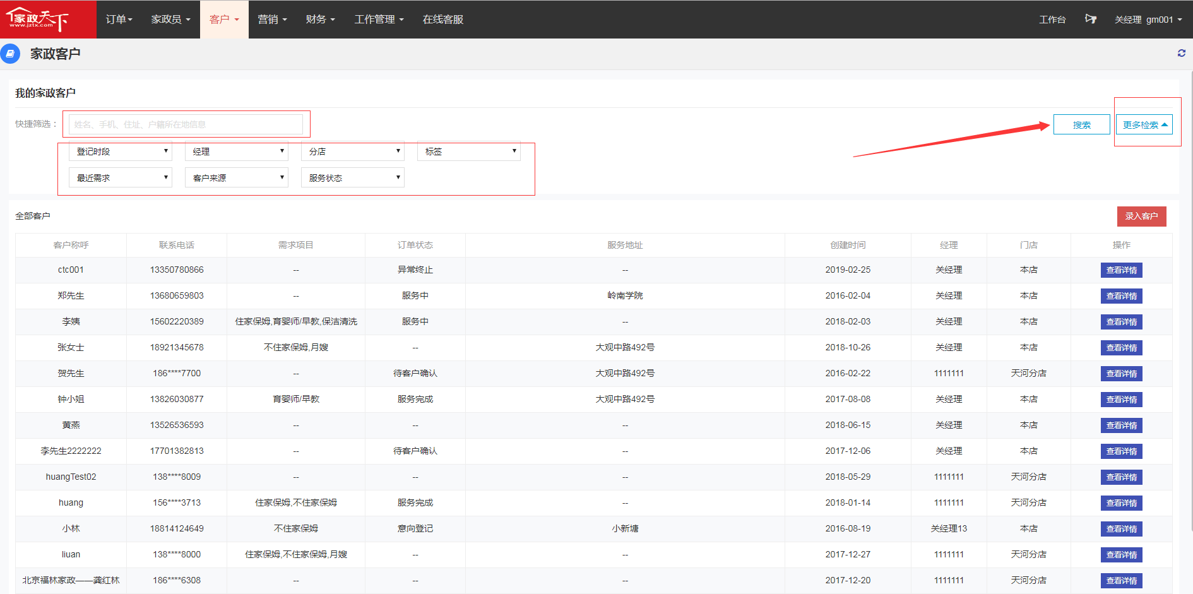Open the 客户来源 dropdown
Screen dimensions: 1193x594
pos(237,178)
